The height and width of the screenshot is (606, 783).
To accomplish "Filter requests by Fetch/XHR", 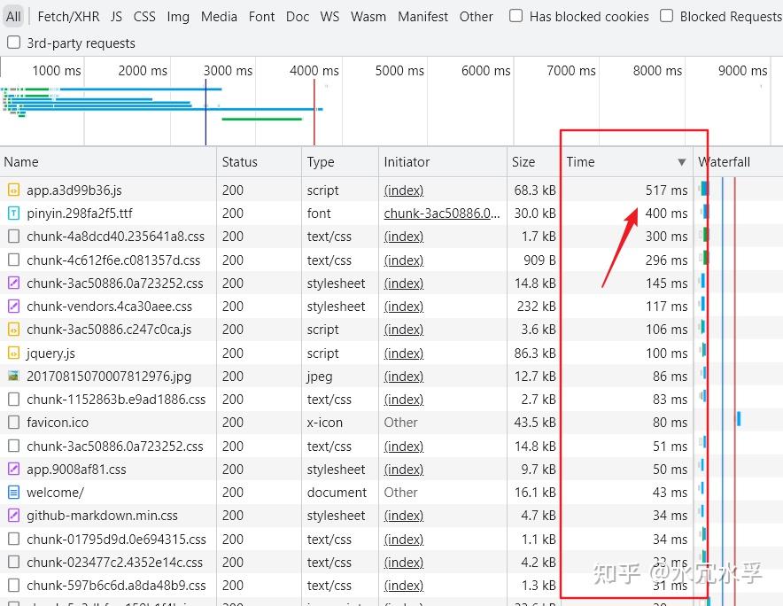I will click(68, 17).
